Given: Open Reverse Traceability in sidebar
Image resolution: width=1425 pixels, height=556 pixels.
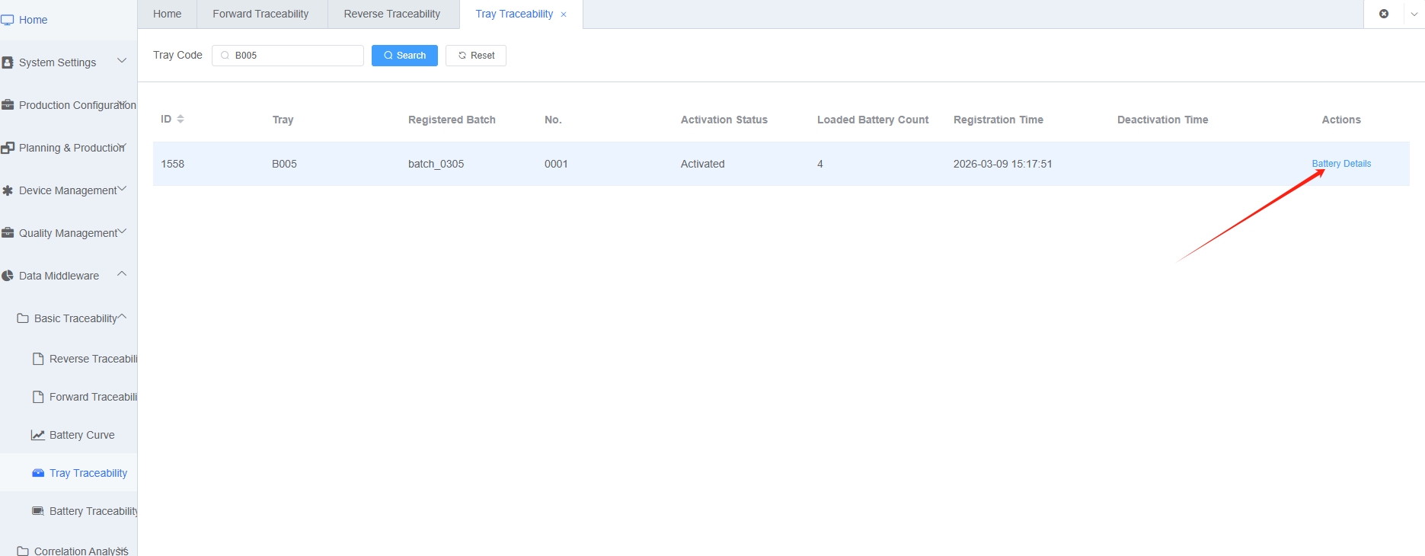Looking at the screenshot, I should click(93, 359).
